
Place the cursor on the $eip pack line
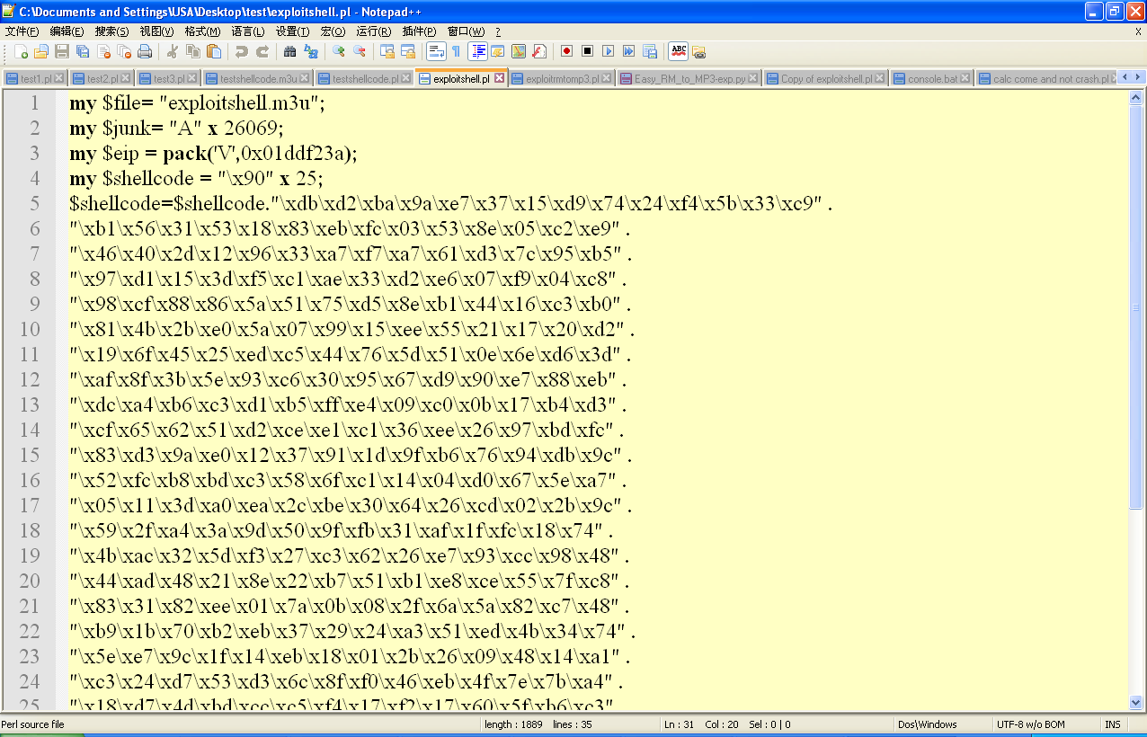click(x=214, y=153)
